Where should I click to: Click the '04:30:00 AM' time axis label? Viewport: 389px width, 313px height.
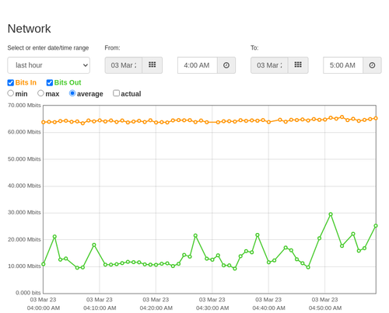tap(212, 308)
